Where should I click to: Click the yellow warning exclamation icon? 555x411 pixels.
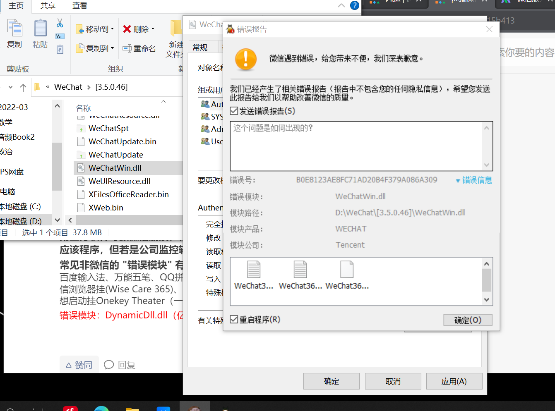[246, 59]
